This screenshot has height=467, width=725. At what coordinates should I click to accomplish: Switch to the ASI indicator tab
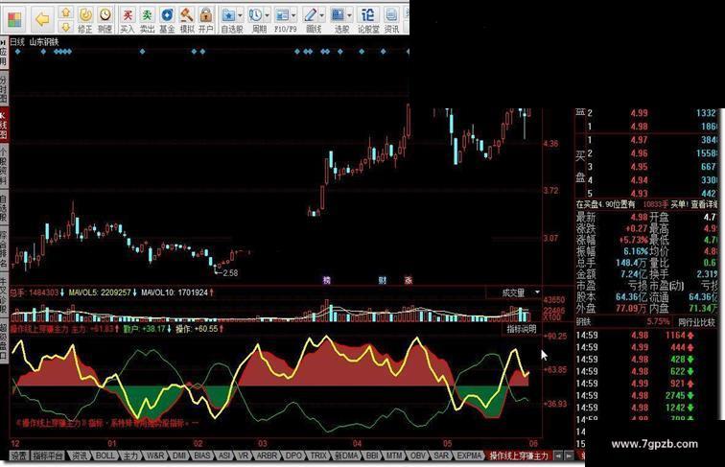pos(224,455)
